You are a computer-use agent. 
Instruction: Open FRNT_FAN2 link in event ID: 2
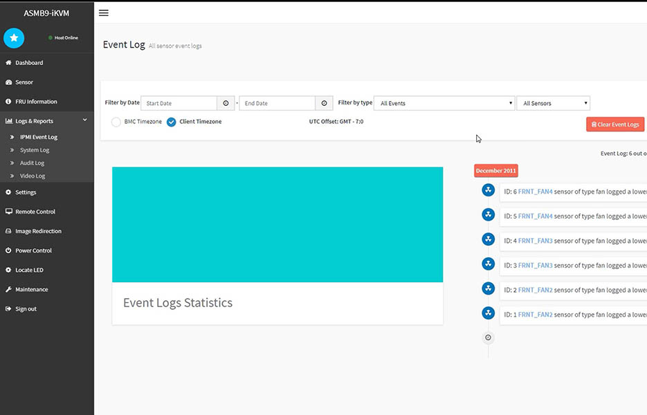tap(535, 290)
